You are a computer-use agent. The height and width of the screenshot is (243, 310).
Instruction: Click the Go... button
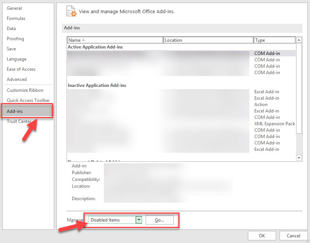pyautogui.click(x=160, y=220)
